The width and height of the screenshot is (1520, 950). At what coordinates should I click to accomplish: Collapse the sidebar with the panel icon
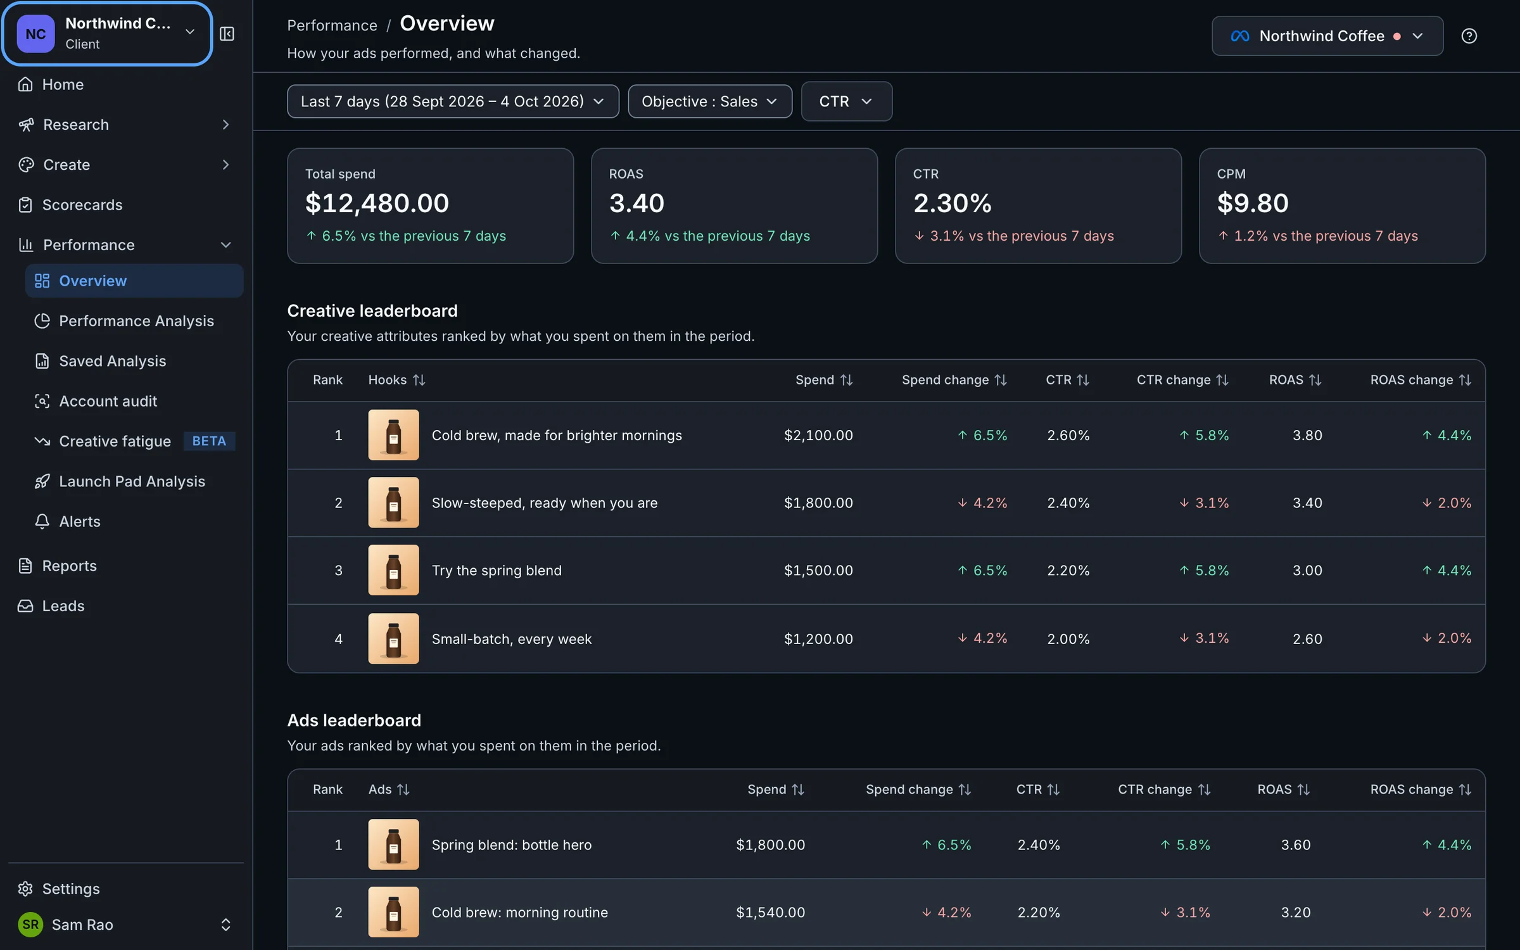(x=227, y=34)
